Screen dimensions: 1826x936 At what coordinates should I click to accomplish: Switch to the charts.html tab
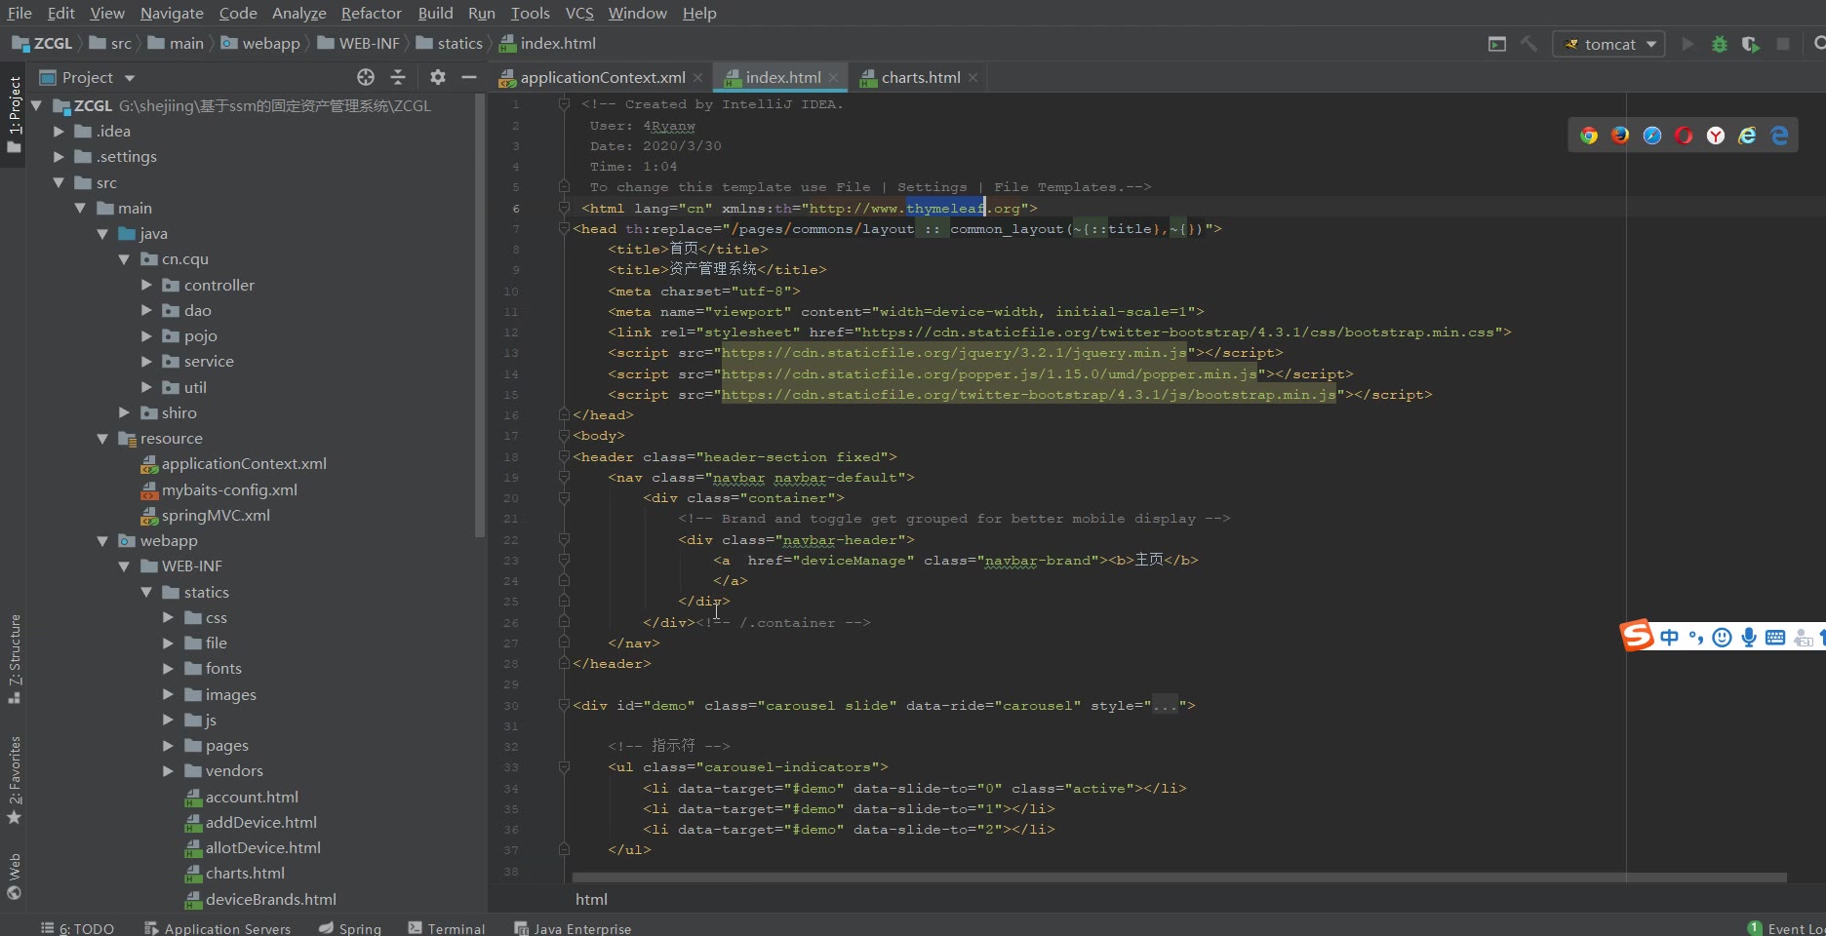pyautogui.click(x=920, y=77)
